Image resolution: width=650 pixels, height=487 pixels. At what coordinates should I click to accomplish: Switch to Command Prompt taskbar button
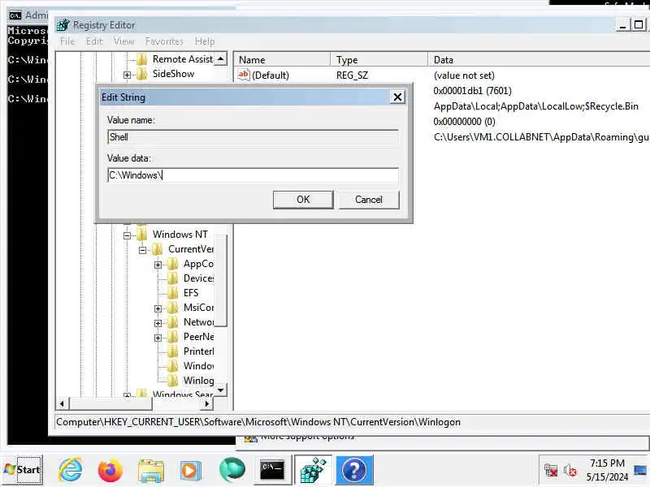(272, 470)
